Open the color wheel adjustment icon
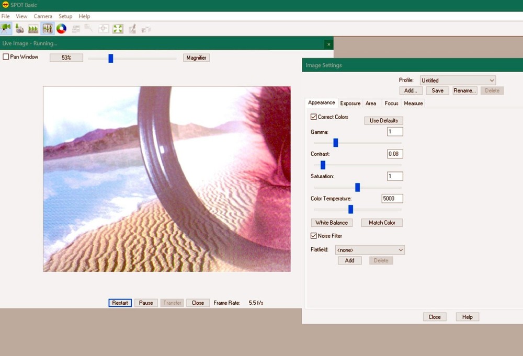The height and width of the screenshot is (356, 523). point(61,28)
